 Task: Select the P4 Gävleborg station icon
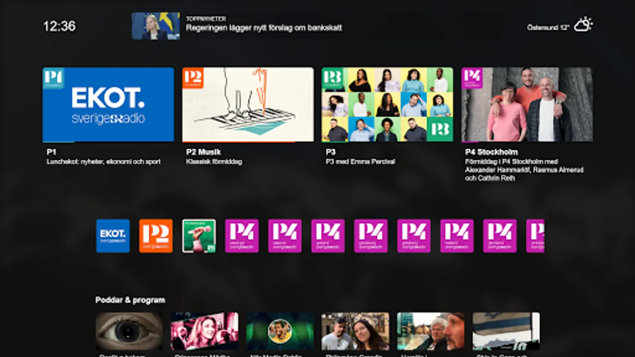[x=371, y=236]
